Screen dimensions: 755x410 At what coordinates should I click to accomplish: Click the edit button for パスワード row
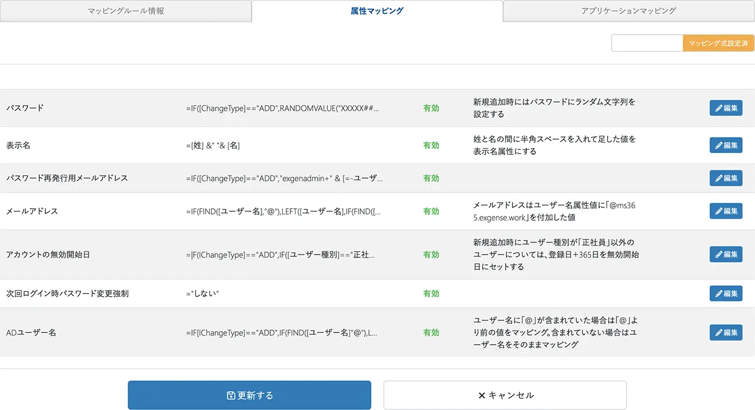point(725,108)
